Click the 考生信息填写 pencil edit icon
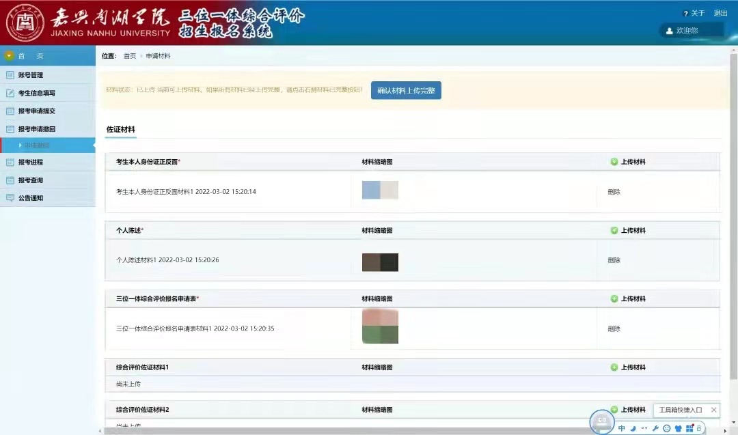Image resolution: width=738 pixels, height=435 pixels. (10, 93)
